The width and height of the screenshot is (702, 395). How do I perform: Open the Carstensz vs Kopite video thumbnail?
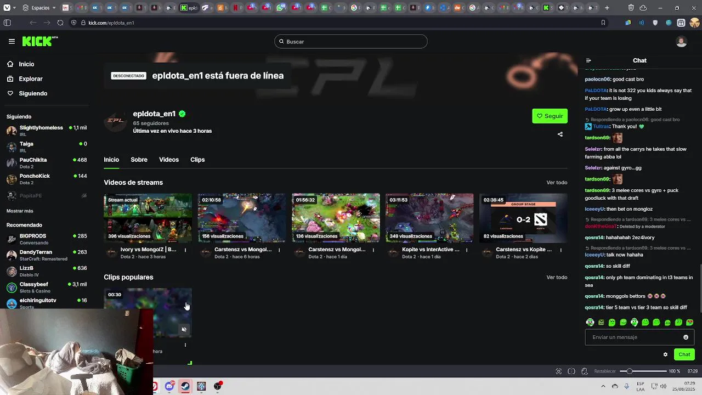pyautogui.click(x=523, y=218)
